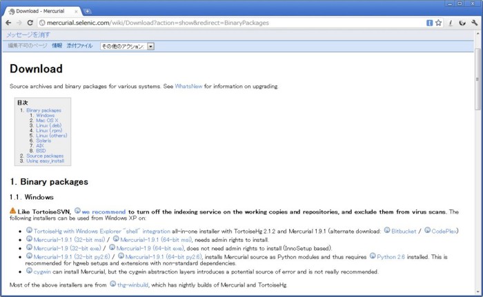The height and width of the screenshot is (297, 483).
Task: Click the scrollbar down arrow
Action: (x=477, y=291)
